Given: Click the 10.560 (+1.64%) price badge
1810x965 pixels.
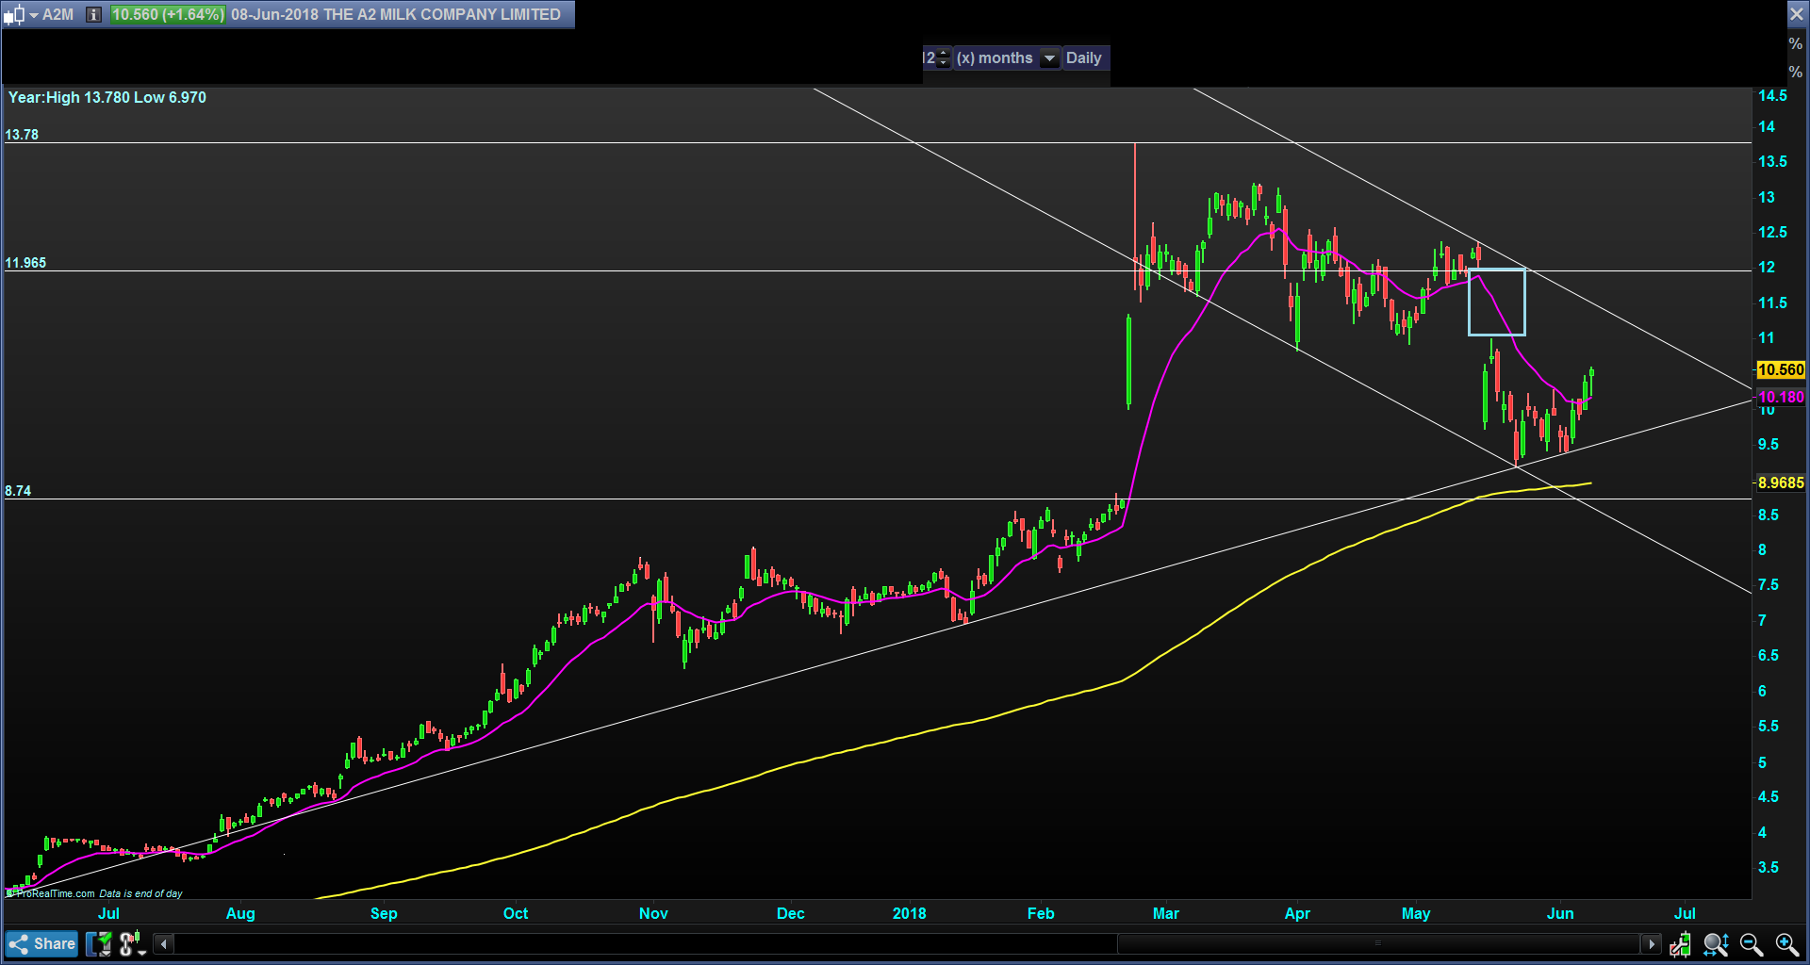Looking at the screenshot, I should tap(168, 14).
